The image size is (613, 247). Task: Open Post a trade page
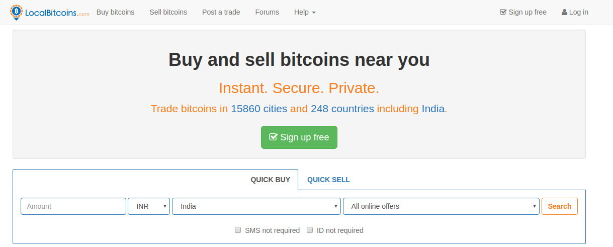221,12
